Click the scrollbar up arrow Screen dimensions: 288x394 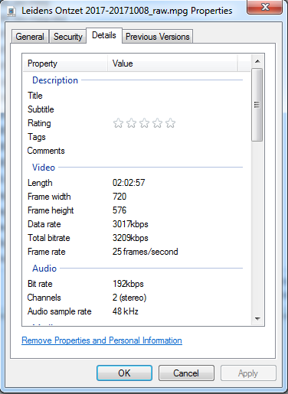(x=257, y=61)
